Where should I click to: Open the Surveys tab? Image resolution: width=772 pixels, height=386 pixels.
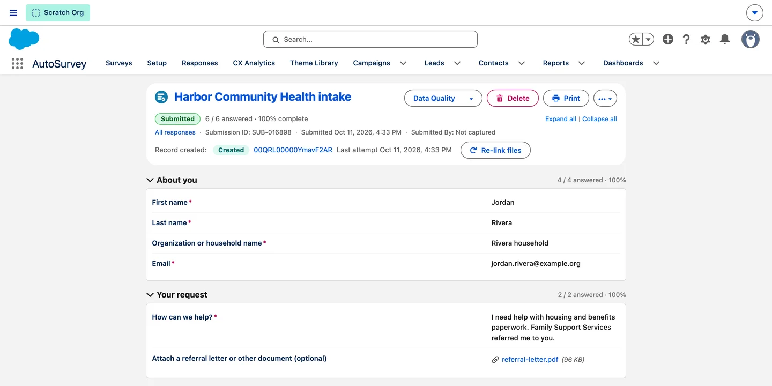pyautogui.click(x=119, y=63)
